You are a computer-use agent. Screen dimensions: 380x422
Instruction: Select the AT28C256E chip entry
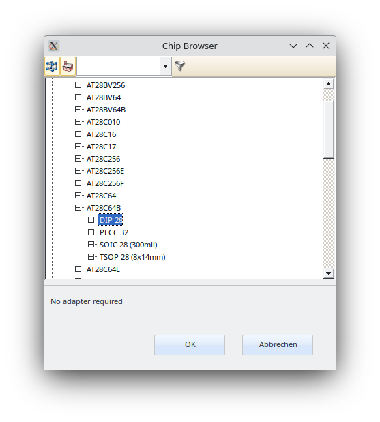click(105, 171)
